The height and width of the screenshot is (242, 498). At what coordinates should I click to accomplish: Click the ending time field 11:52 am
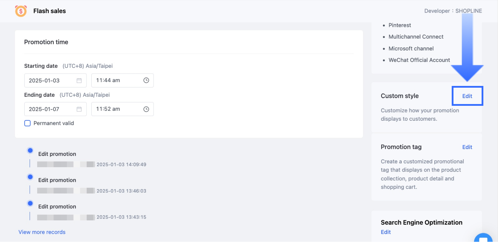click(x=117, y=109)
